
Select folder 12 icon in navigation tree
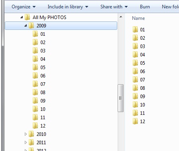pos(35,126)
